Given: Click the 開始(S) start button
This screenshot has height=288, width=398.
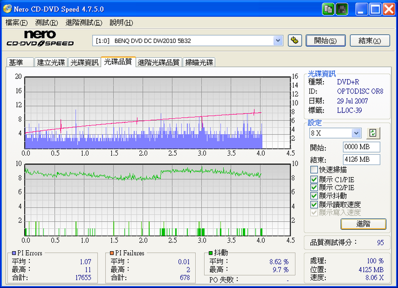Looking at the screenshot, I should pos(325,41).
